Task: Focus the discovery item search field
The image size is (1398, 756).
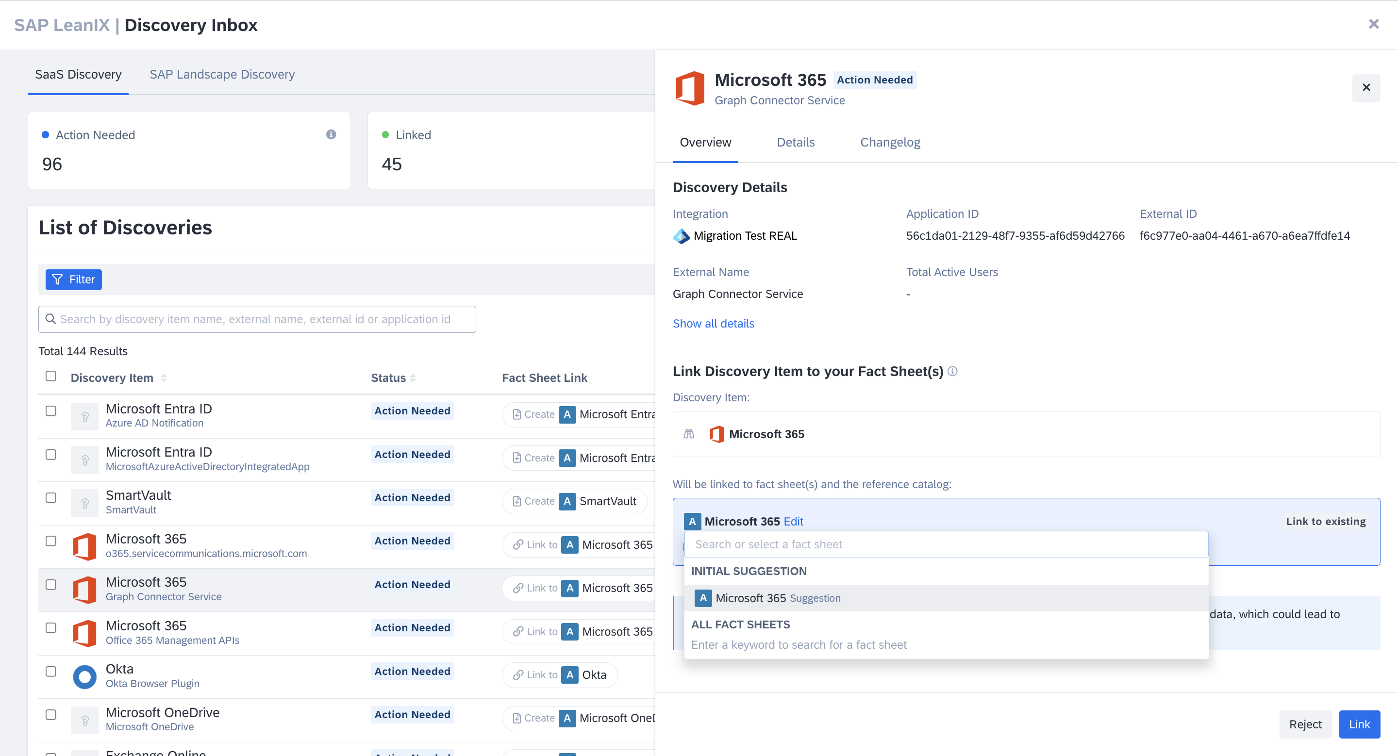Action: [x=257, y=319]
